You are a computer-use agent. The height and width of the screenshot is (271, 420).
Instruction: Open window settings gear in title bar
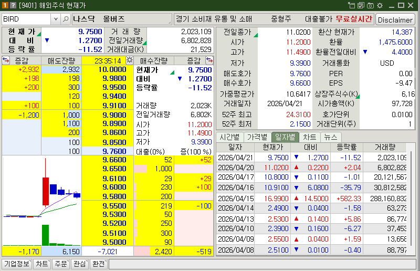(380, 5)
